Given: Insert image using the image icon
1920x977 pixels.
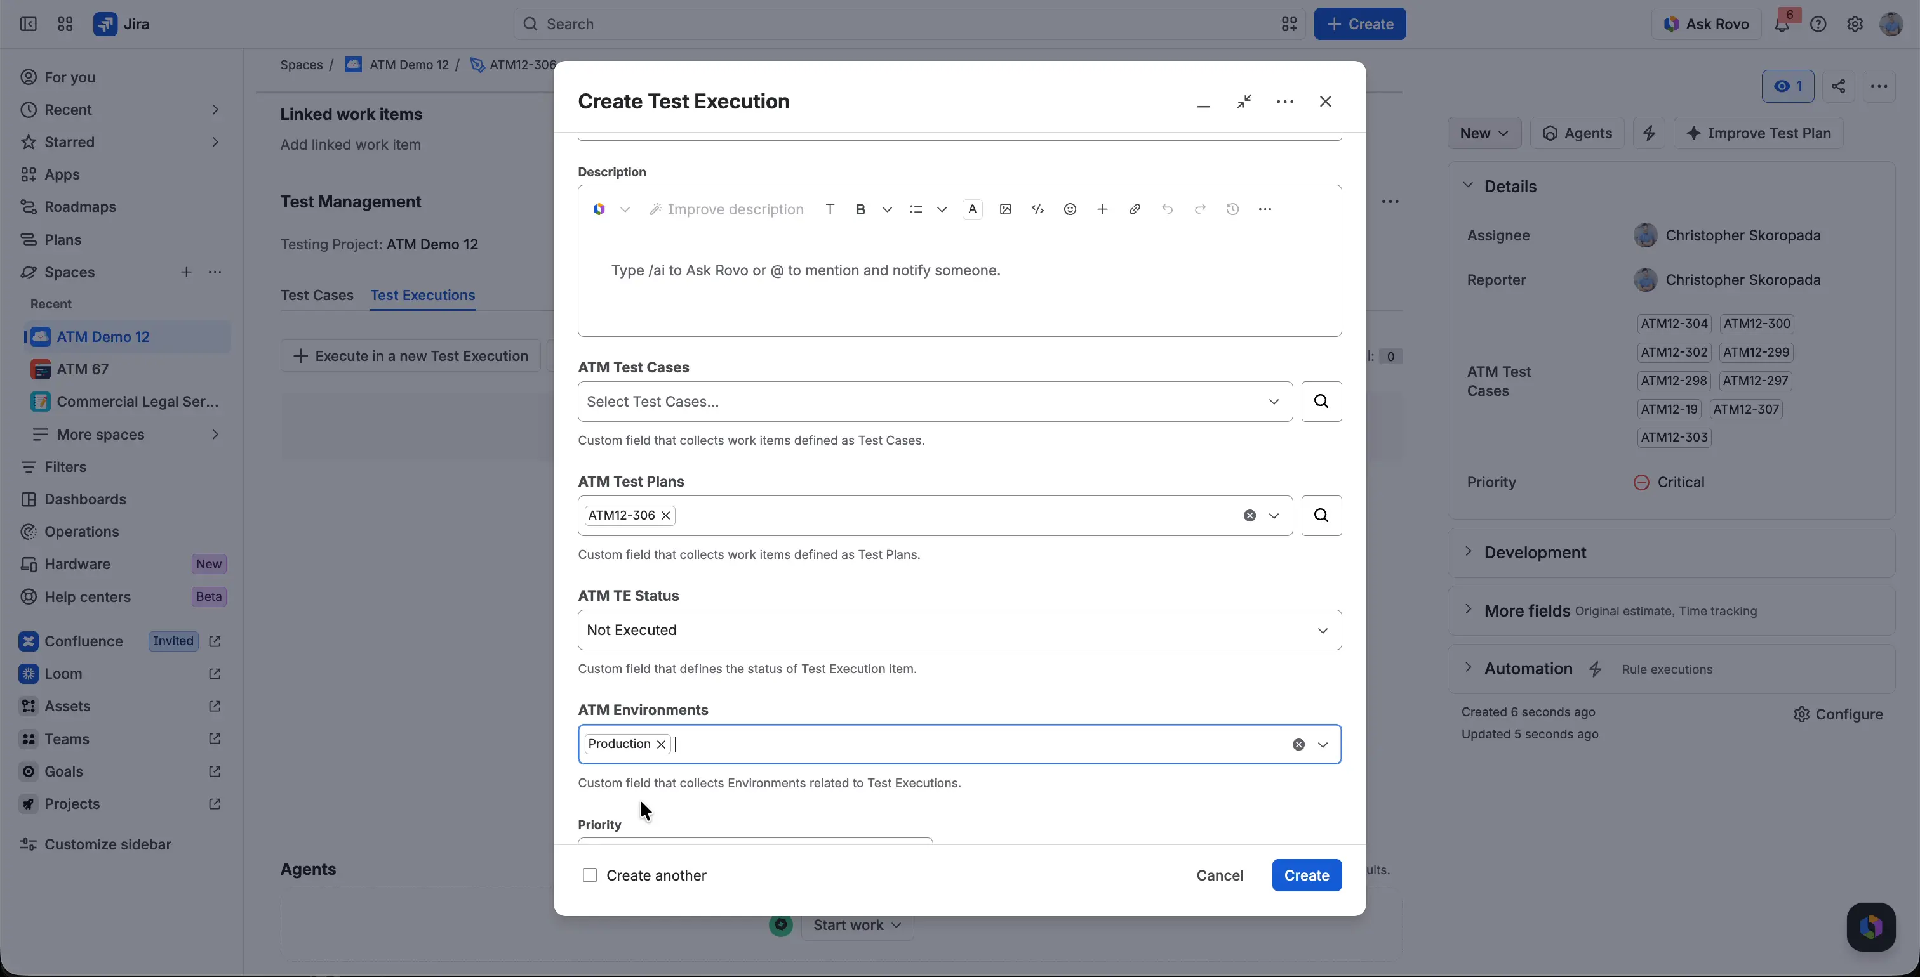Looking at the screenshot, I should [x=1004, y=209].
